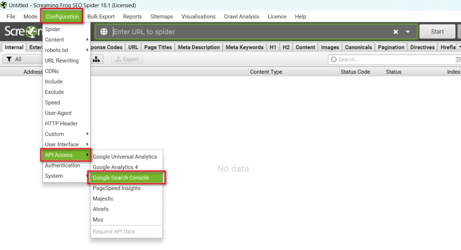The width and height of the screenshot is (461, 250).
Task: Choose Google Analytics 4
Action: tap(127, 167)
